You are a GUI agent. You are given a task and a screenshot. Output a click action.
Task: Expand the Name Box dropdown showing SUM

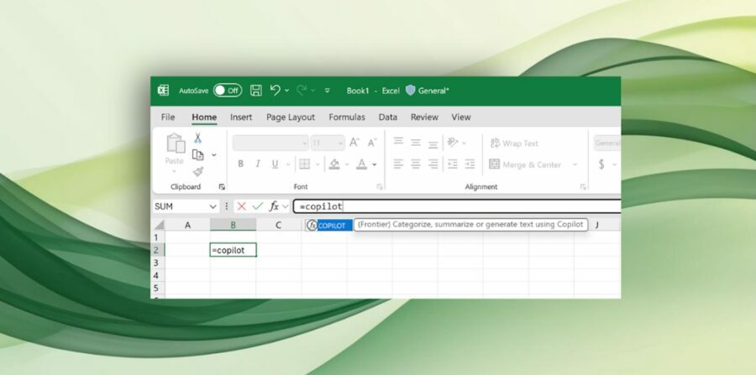tap(213, 206)
